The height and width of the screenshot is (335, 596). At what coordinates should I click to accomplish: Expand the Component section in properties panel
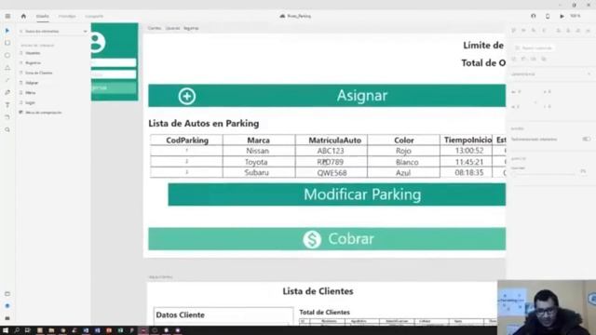tap(589, 74)
